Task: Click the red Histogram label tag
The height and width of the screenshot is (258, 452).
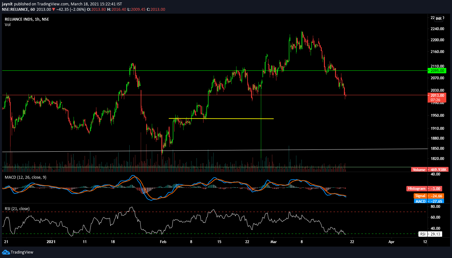Action: tap(416, 189)
